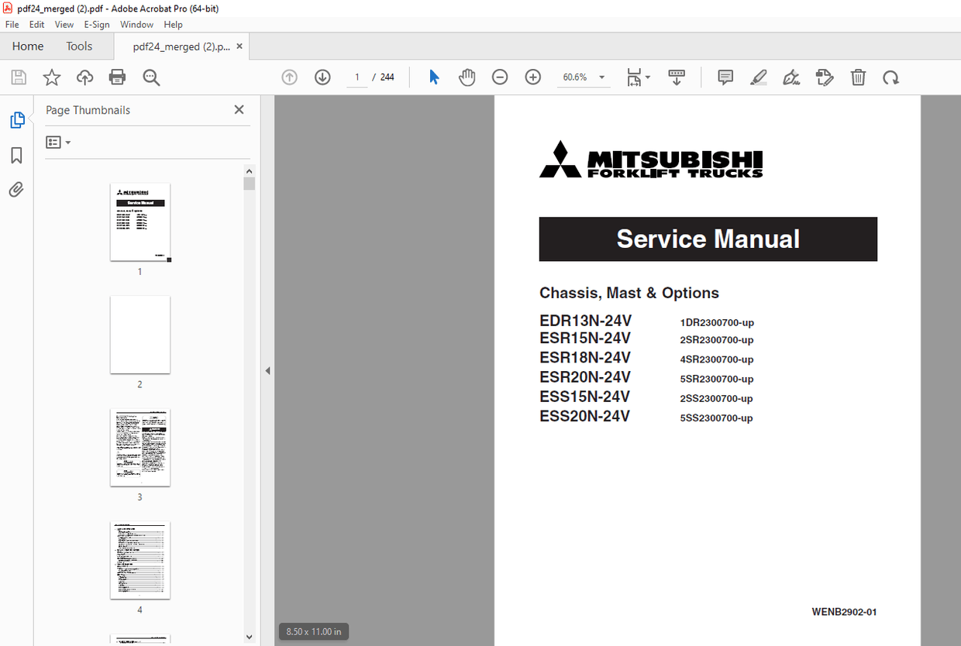Open the Attachments paperclip panel
Image resolution: width=961 pixels, height=646 pixels.
(x=16, y=190)
